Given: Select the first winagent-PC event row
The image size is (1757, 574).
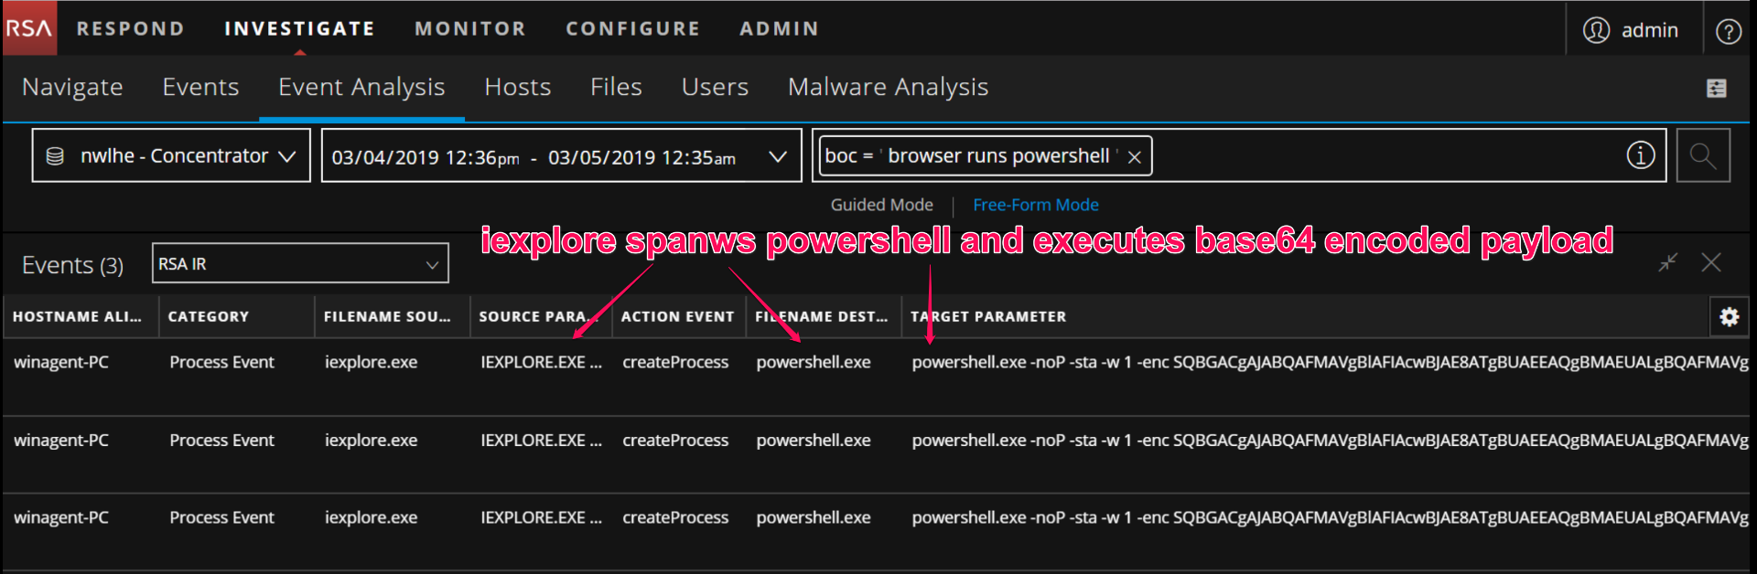Looking at the screenshot, I should 61,362.
